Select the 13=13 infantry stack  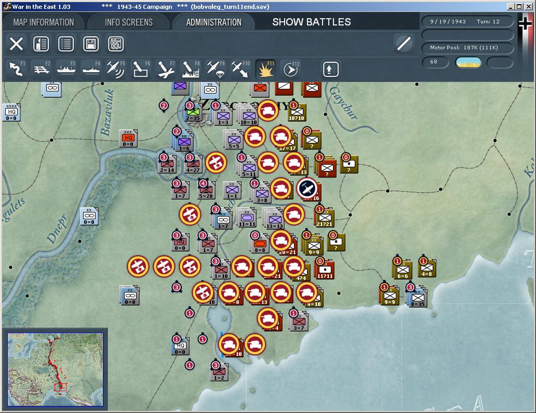pyautogui.click(x=274, y=220)
